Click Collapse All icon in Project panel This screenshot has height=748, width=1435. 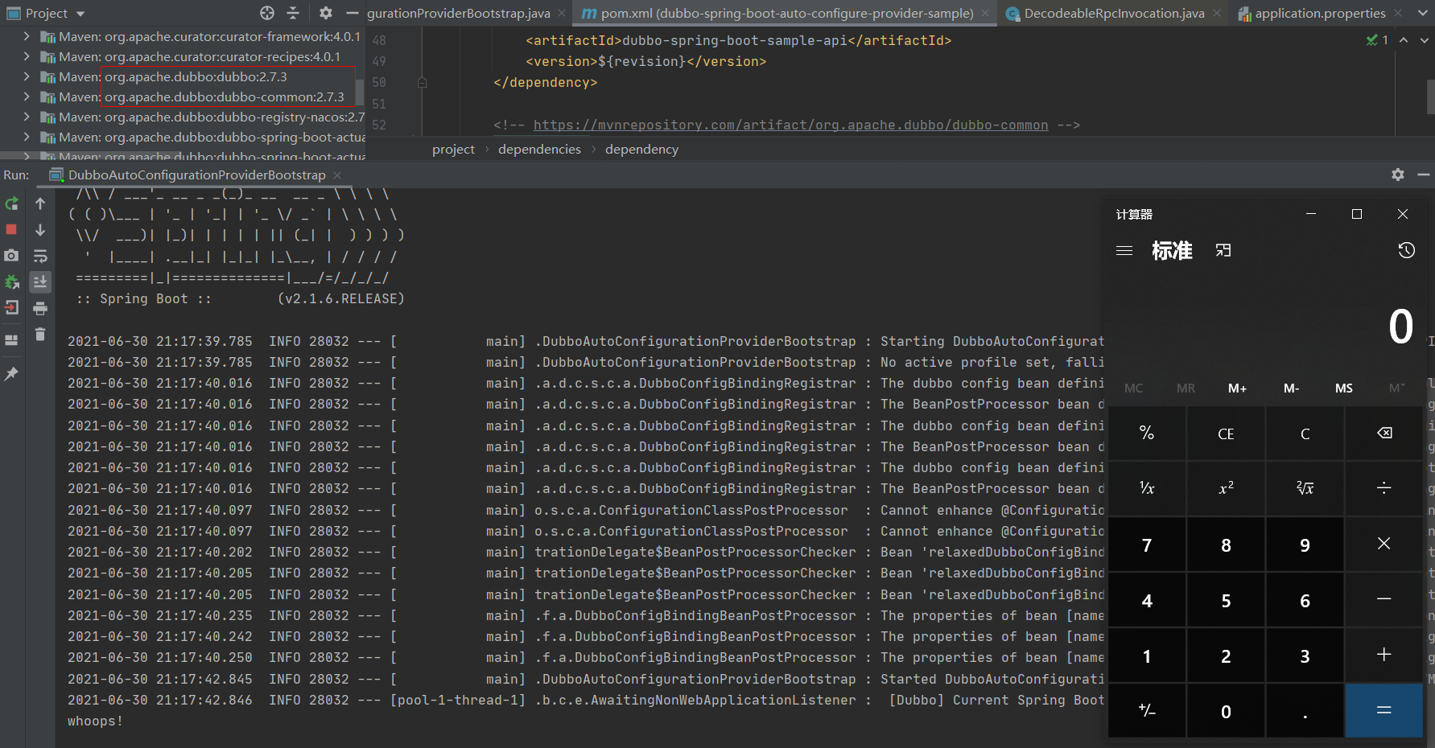(293, 13)
